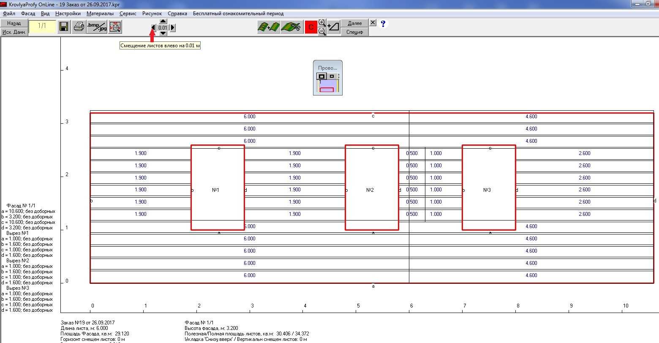Export drawing via bmp/jpg button
659x343 pixels.
coord(97,27)
